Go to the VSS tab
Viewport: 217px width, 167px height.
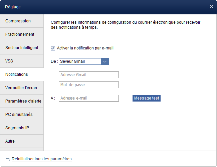[22, 61]
